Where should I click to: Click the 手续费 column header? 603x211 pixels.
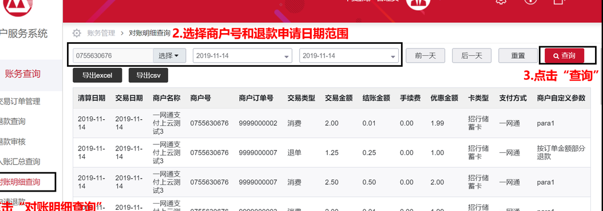point(410,98)
